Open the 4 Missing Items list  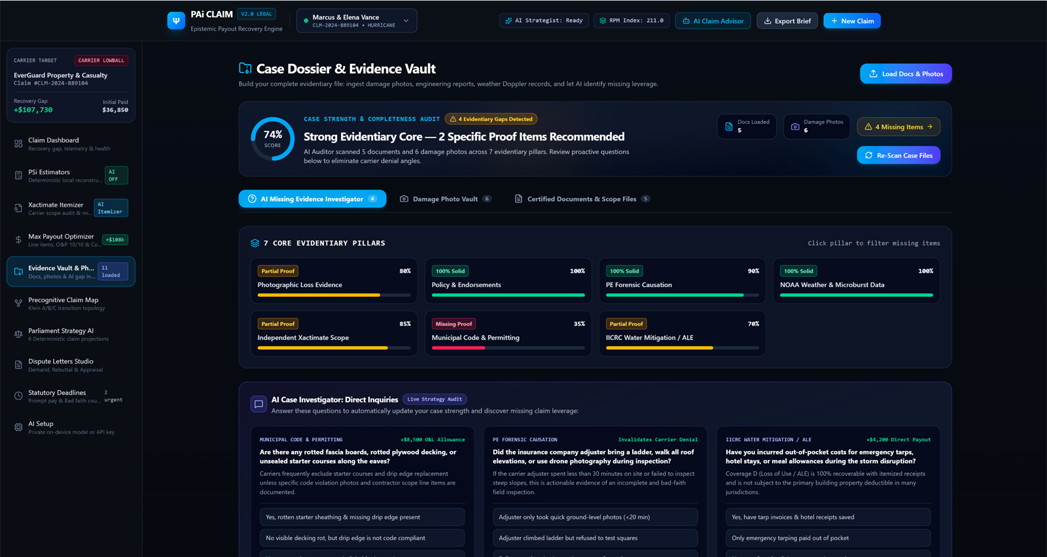[x=898, y=127]
